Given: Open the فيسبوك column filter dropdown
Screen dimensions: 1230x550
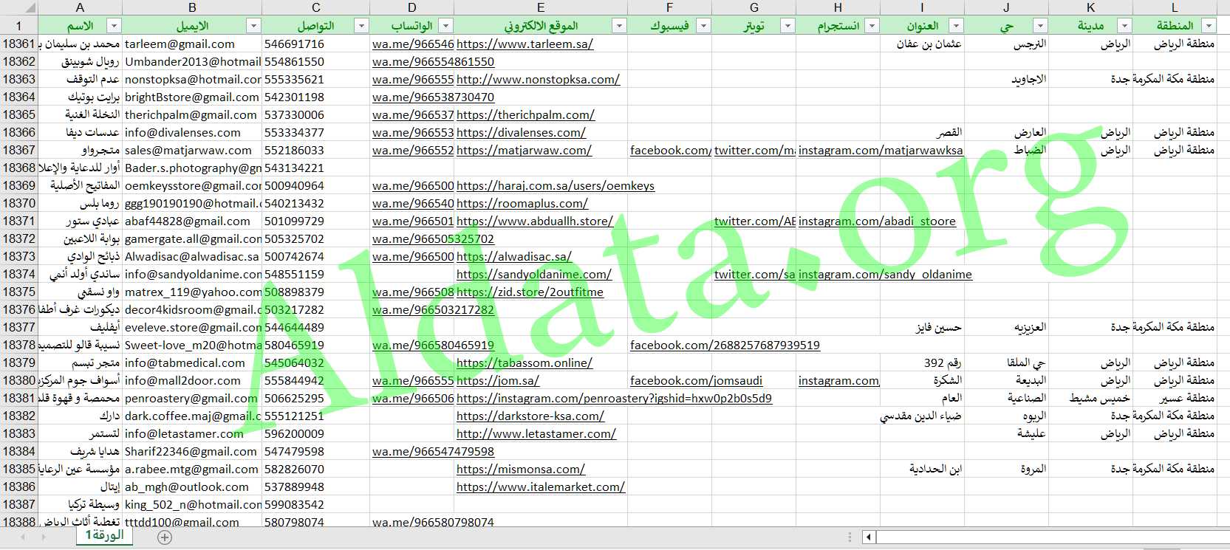Looking at the screenshot, I should coord(703,26).
